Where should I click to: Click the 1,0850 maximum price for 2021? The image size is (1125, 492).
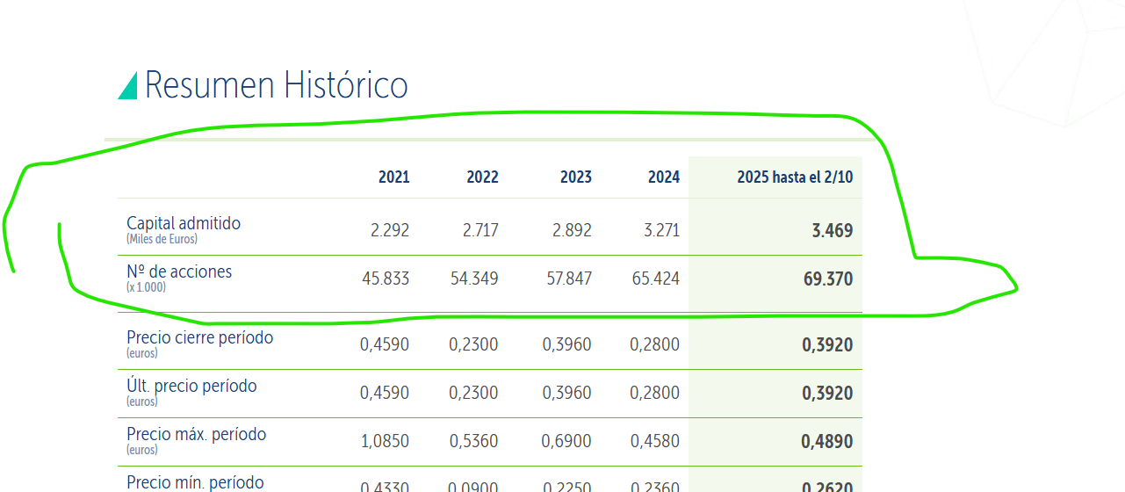click(x=385, y=442)
